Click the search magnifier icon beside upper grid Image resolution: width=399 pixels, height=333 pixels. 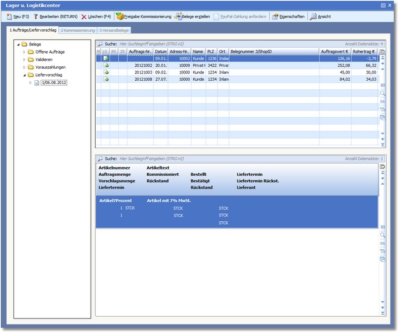click(383, 94)
